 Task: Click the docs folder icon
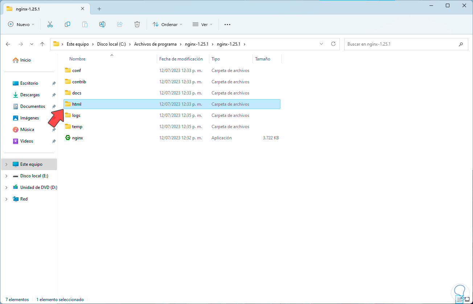pos(68,93)
